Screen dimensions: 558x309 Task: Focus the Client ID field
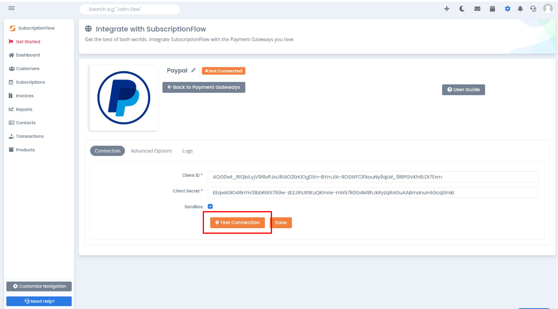point(373,177)
